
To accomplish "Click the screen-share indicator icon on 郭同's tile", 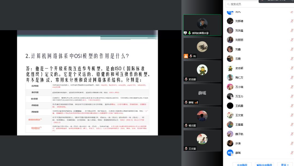I will click(186, 33).
